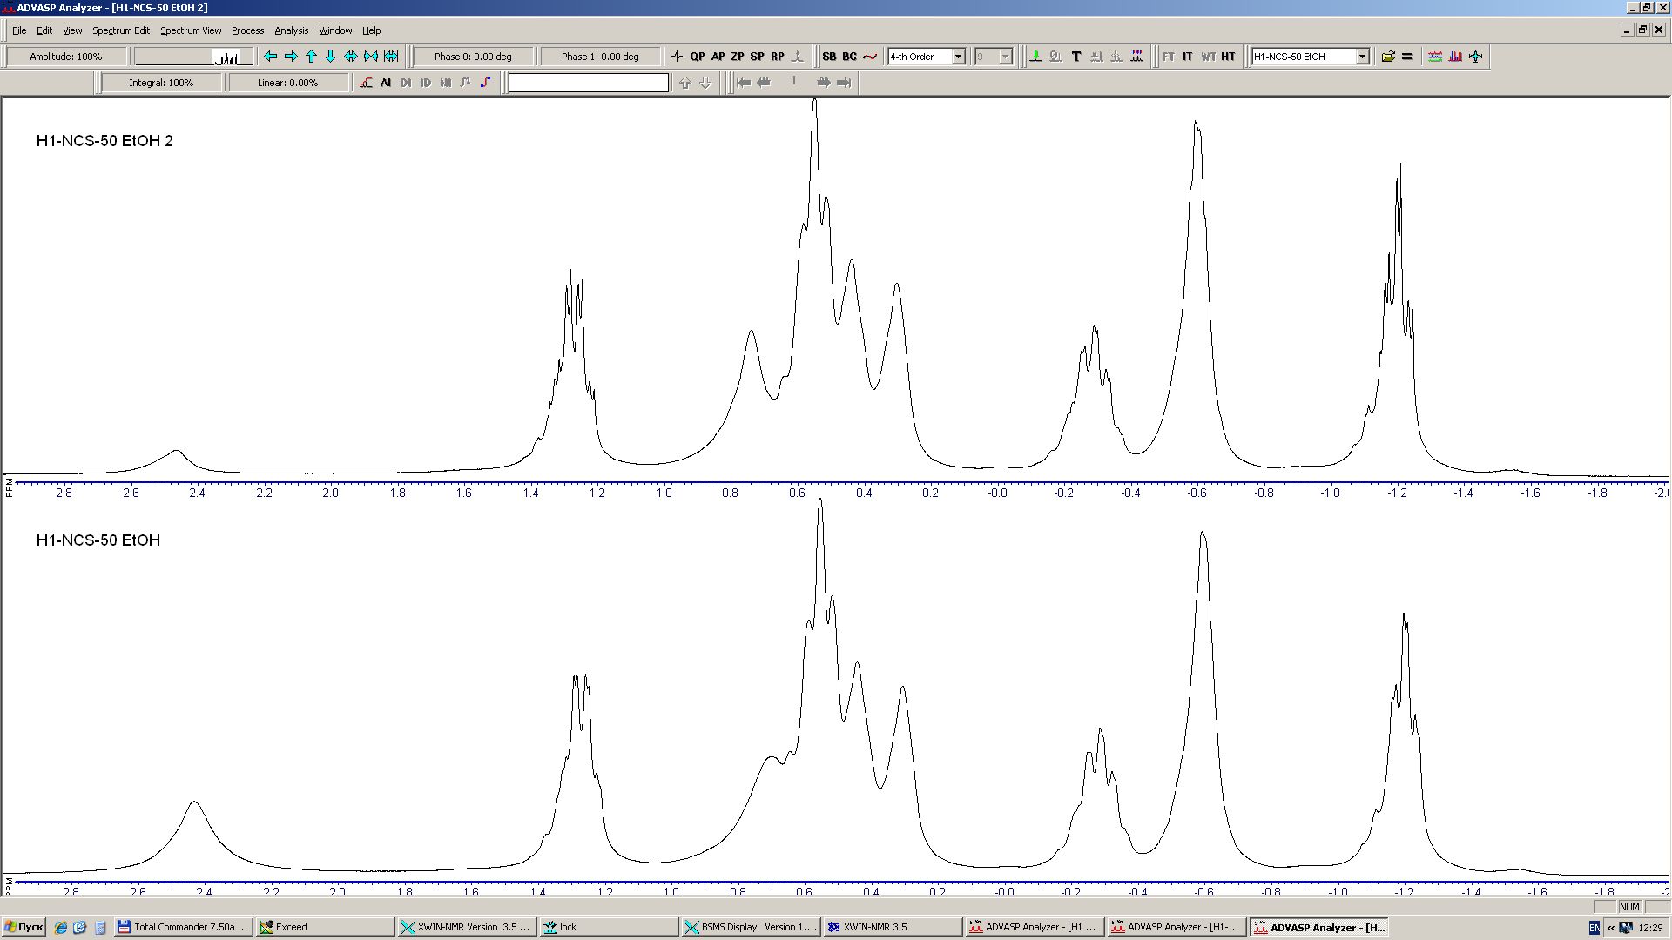Toggle the T text annotation tool
1672x940 pixels.
click(x=1076, y=57)
